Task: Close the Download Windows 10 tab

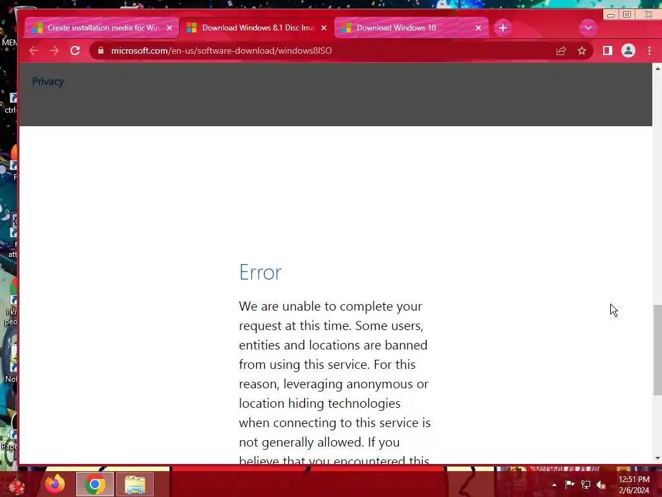Action: [x=478, y=28]
